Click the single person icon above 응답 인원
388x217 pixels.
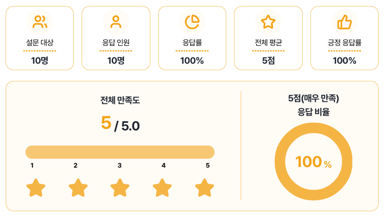click(x=116, y=22)
